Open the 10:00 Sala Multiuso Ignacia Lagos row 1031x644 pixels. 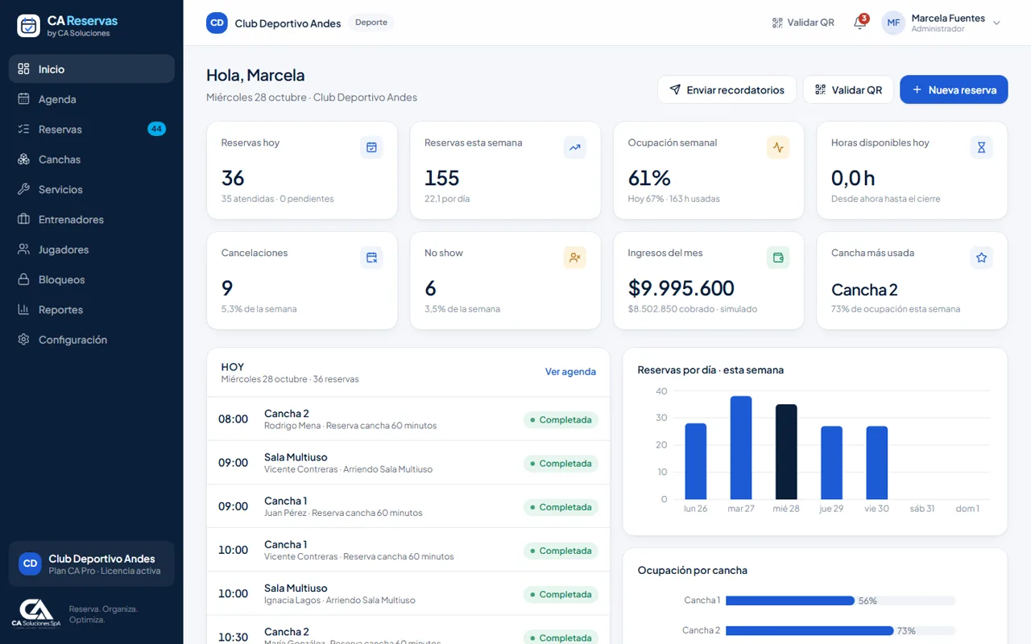click(x=408, y=593)
